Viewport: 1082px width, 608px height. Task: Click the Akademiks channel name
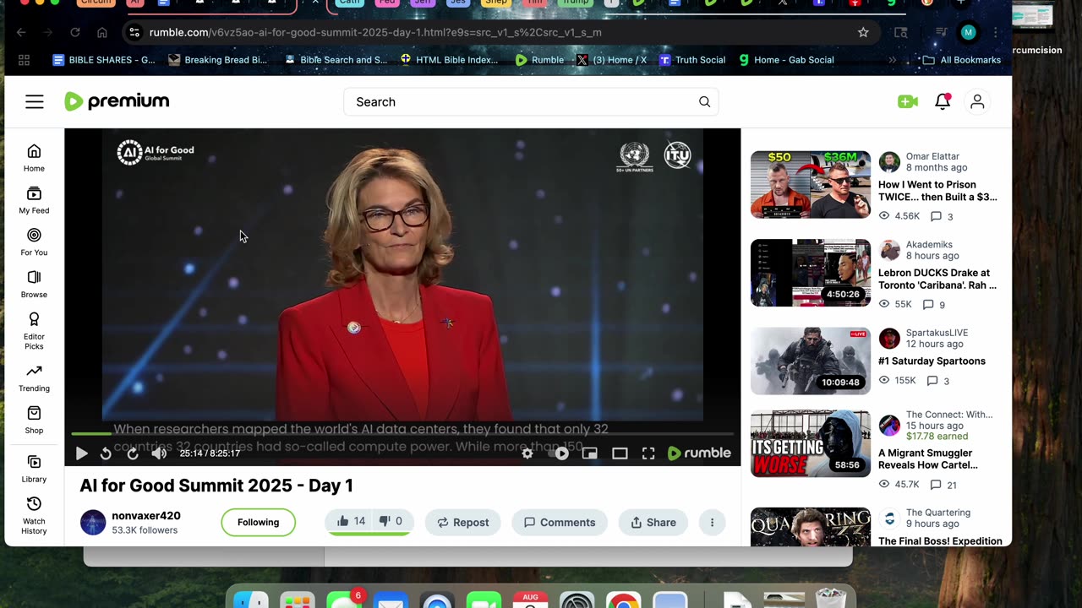pyautogui.click(x=929, y=245)
